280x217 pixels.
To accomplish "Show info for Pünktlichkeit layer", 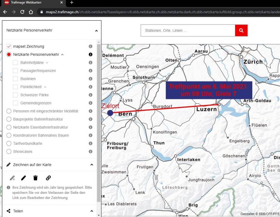I will point(90,87).
